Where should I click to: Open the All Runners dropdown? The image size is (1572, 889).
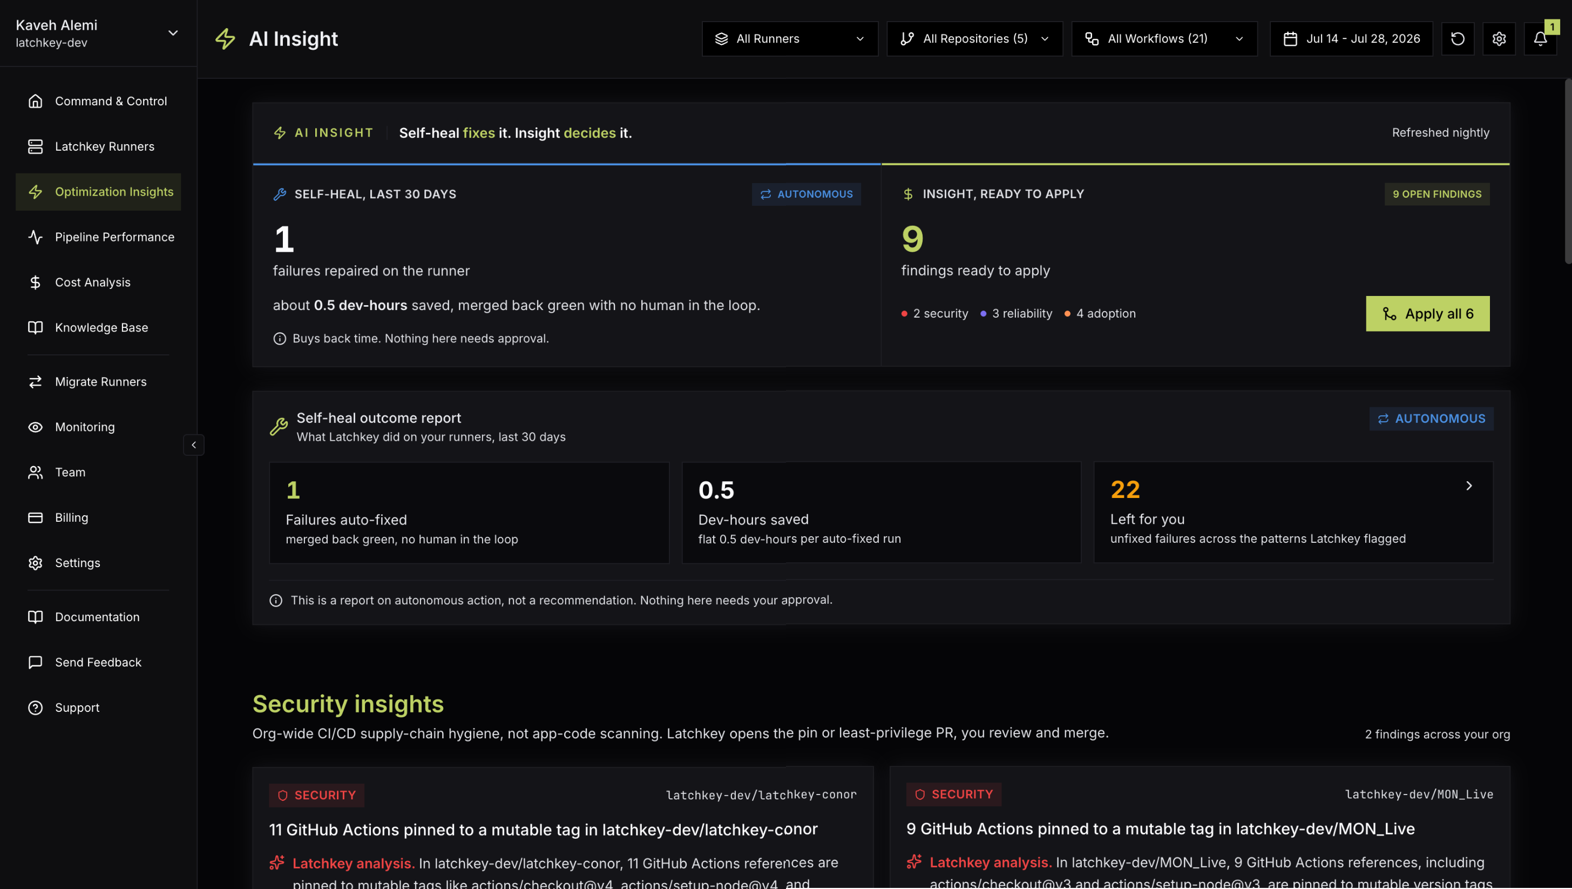[790, 38]
